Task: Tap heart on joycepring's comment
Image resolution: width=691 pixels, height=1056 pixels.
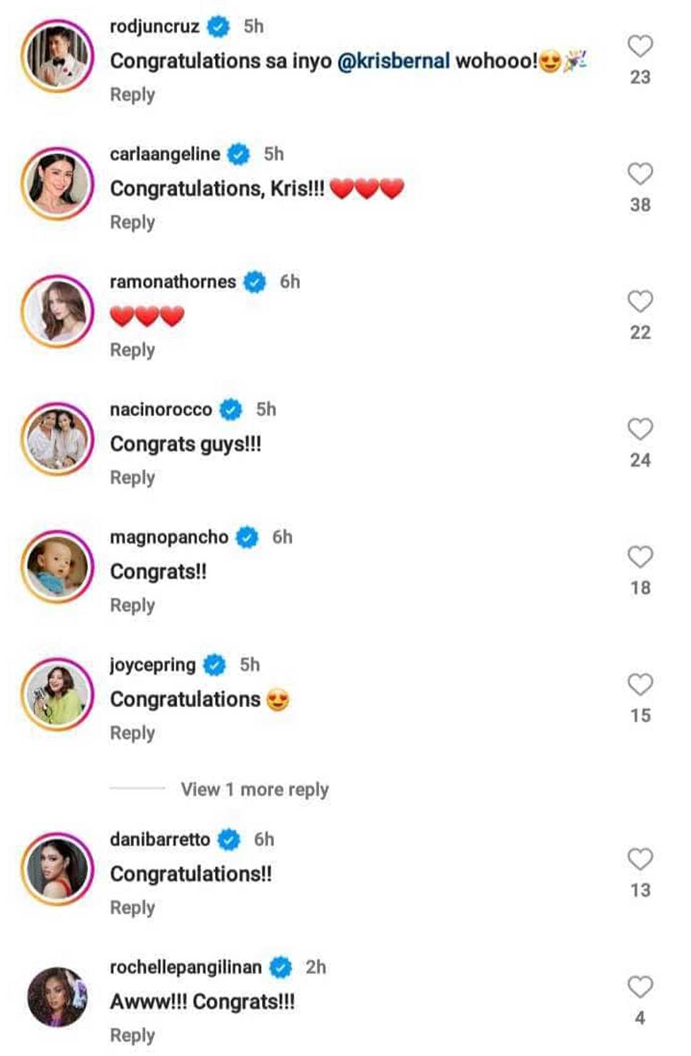Action: 640,685
